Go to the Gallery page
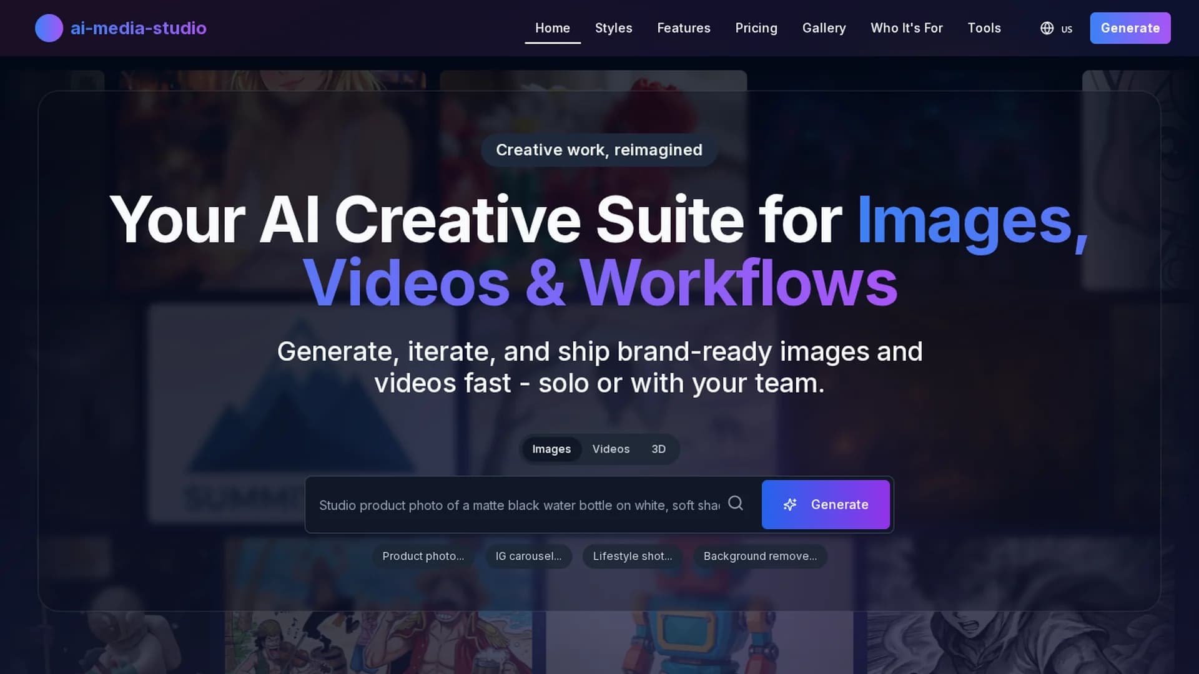The height and width of the screenshot is (674, 1199). click(x=824, y=28)
